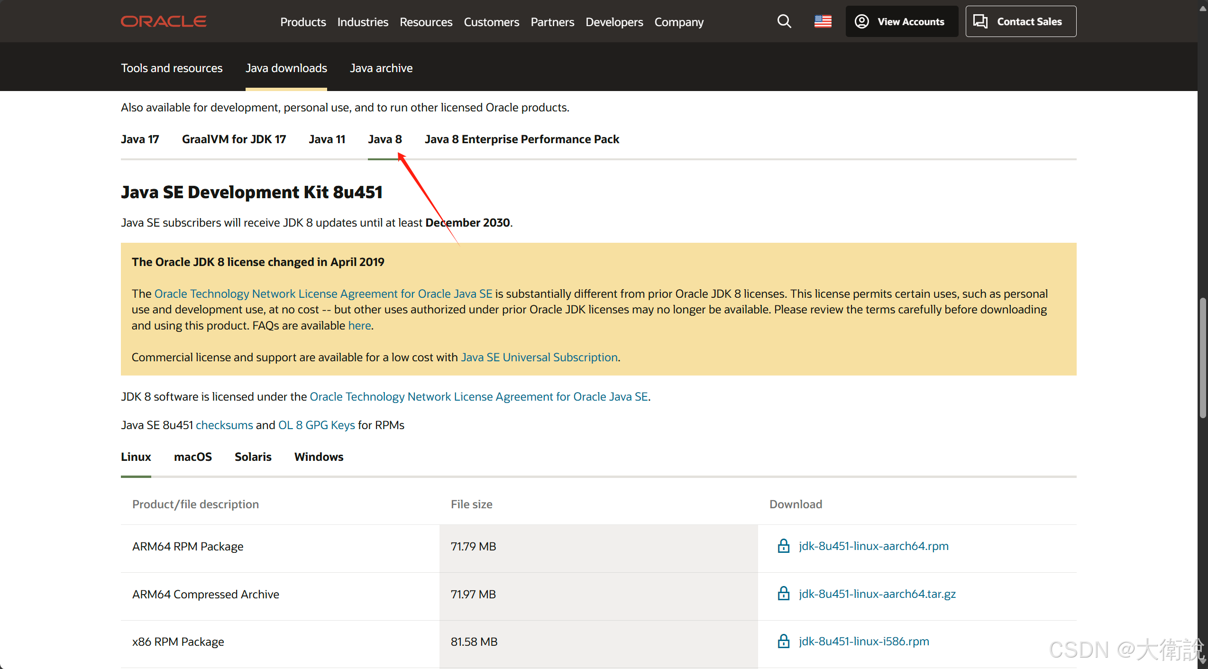Expand the Products menu
1208x669 pixels.
pos(303,22)
